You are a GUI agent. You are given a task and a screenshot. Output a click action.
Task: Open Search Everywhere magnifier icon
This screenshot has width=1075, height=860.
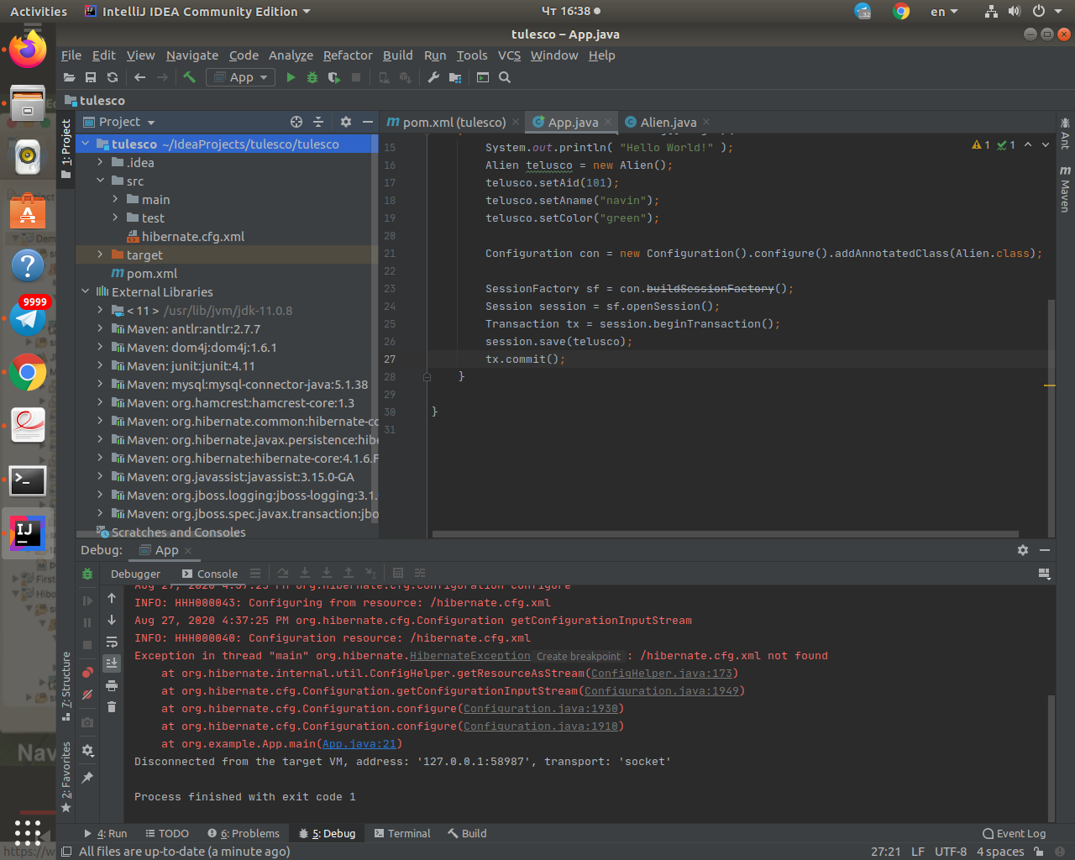505,77
